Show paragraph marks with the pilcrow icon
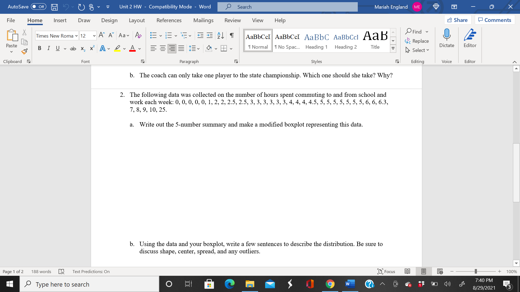The image size is (520, 292). click(231, 35)
